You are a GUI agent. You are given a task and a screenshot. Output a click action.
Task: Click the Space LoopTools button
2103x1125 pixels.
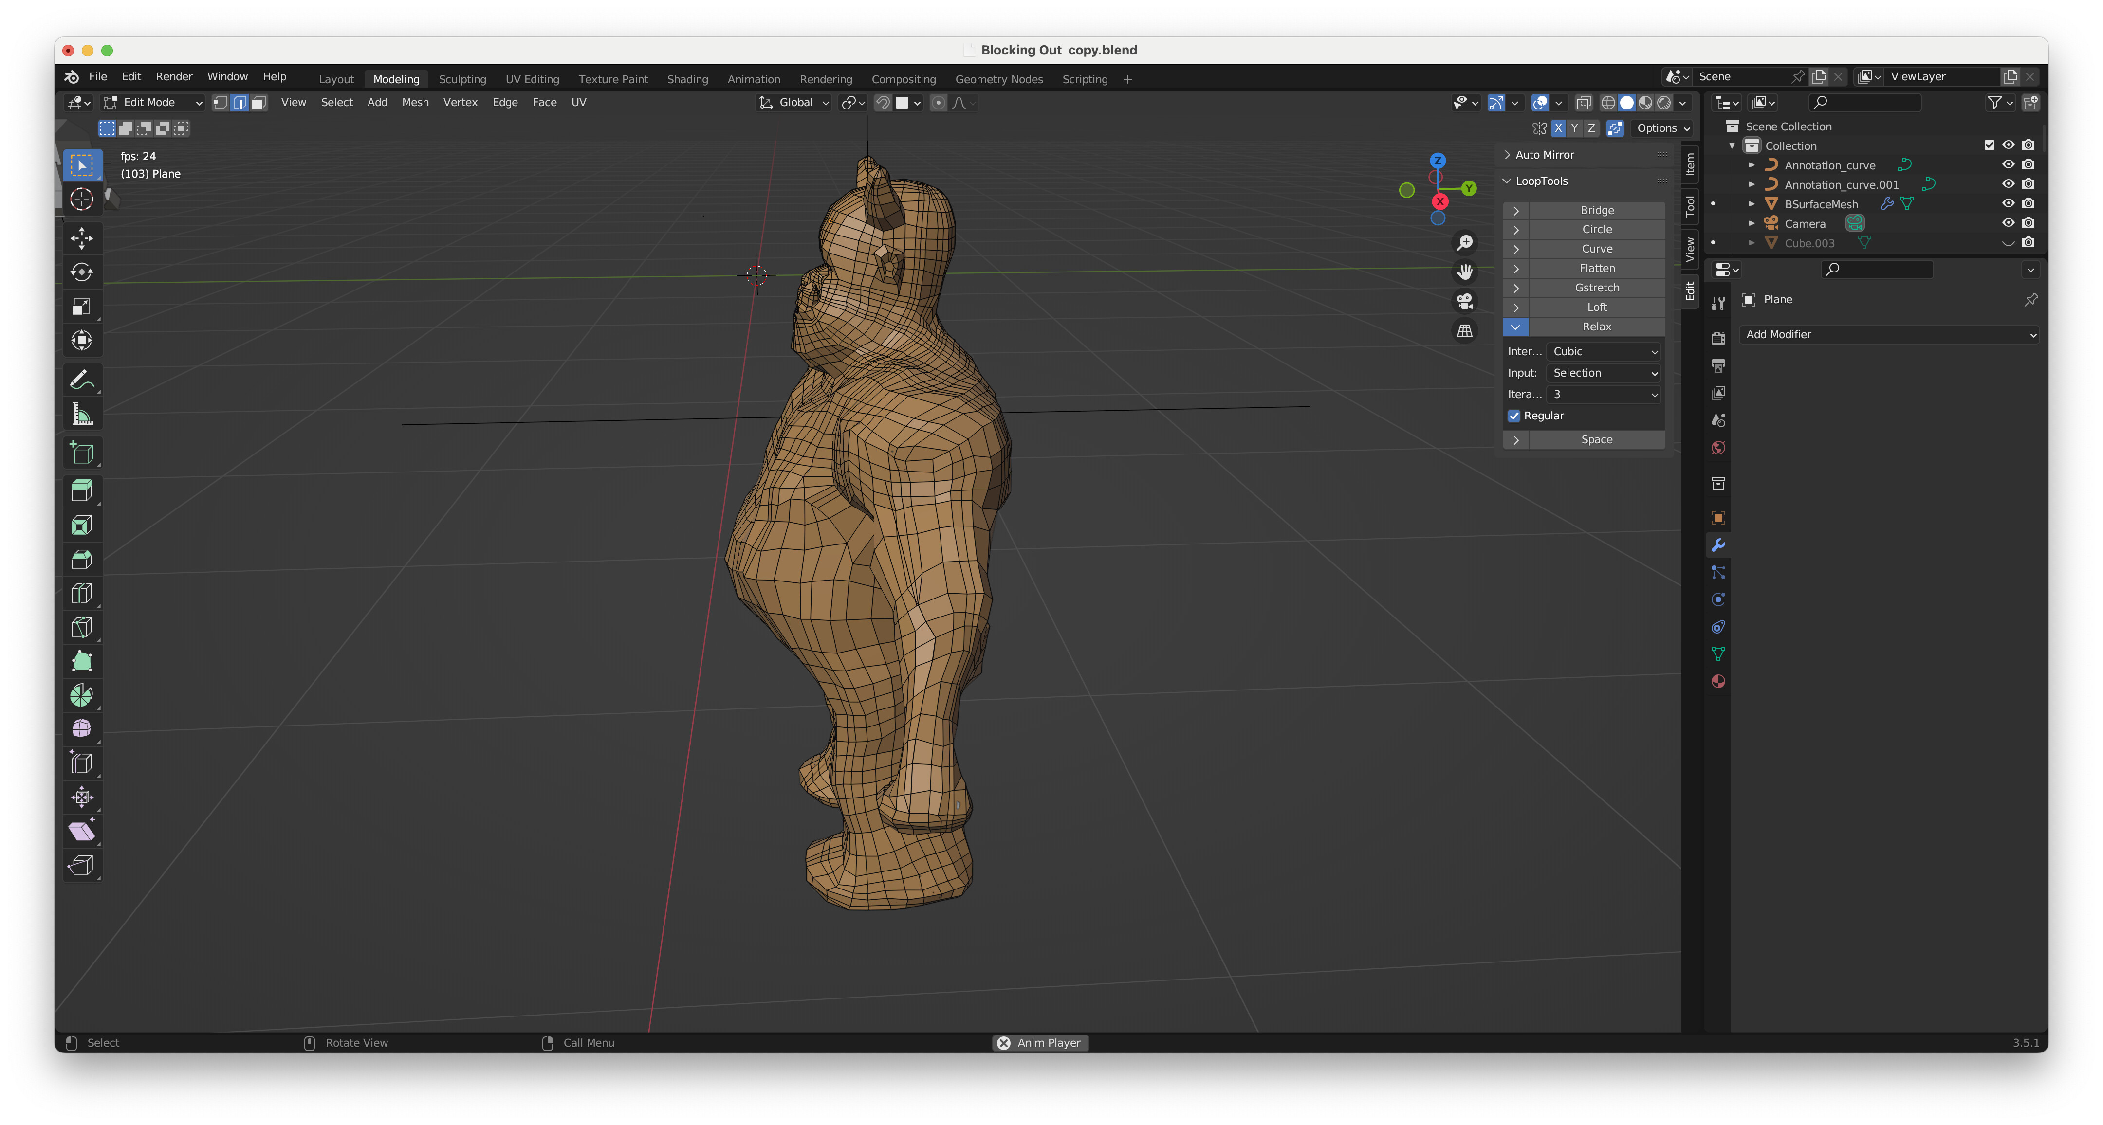[1596, 439]
